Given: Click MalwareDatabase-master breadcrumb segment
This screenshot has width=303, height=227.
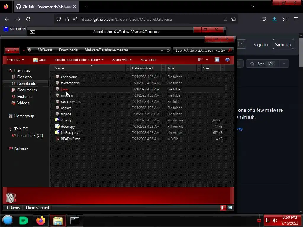Looking at the screenshot, I should [x=106, y=50].
